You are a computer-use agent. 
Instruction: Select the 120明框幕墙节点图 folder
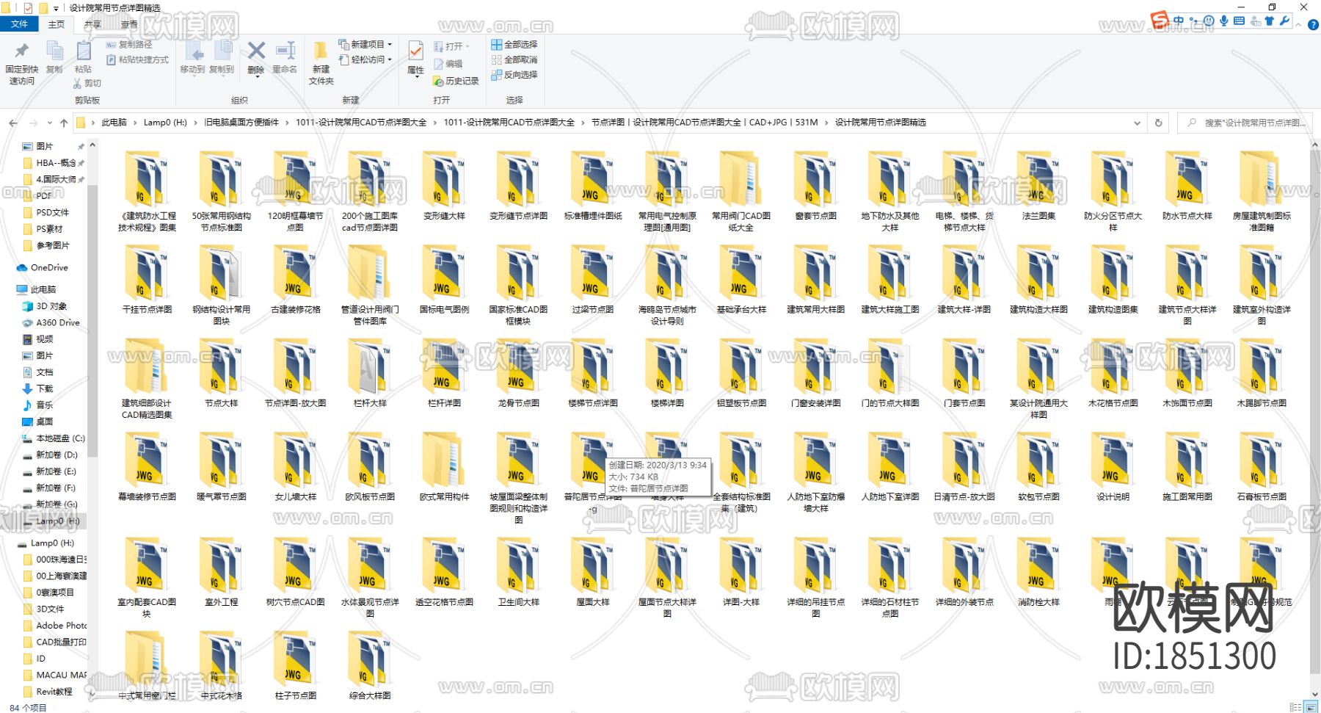point(295,192)
